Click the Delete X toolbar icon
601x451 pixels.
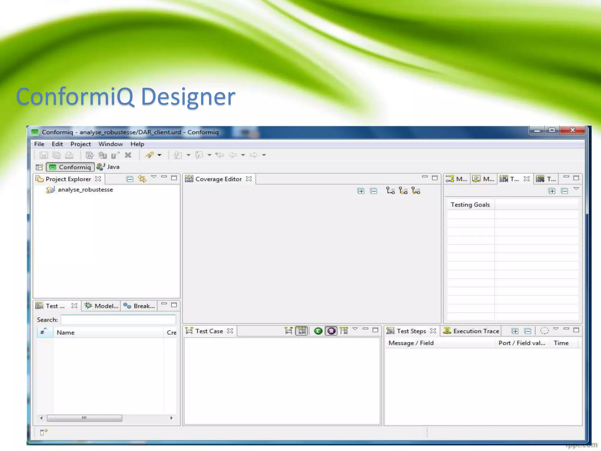pyautogui.click(x=128, y=155)
